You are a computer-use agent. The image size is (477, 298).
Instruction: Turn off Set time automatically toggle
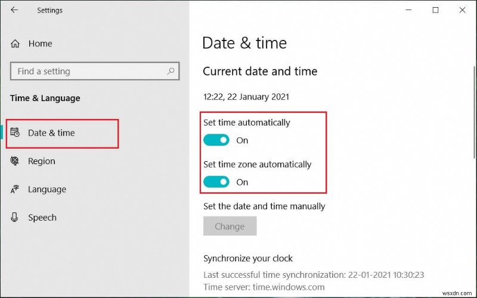coord(216,140)
